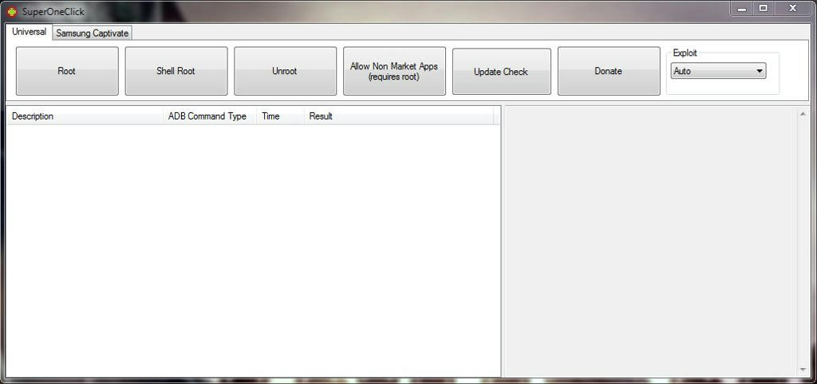The width and height of the screenshot is (817, 384).
Task: Select the Universal tab
Action: (x=30, y=31)
